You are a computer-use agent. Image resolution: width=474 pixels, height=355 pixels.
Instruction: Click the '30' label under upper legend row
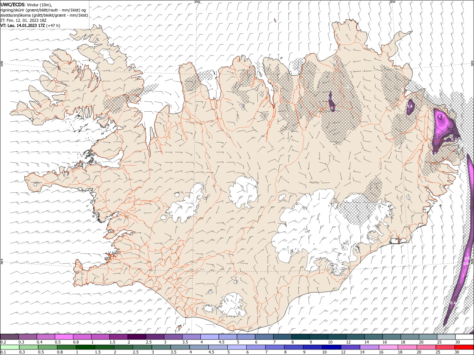tap(458, 342)
